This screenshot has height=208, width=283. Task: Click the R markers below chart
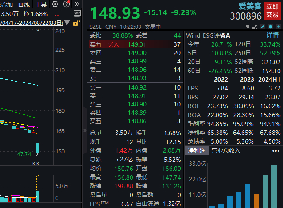35,163
